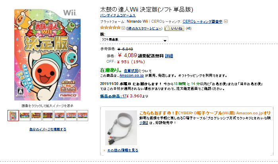
Task: Open the 在庫状況 stock status link
Action: [131, 71]
